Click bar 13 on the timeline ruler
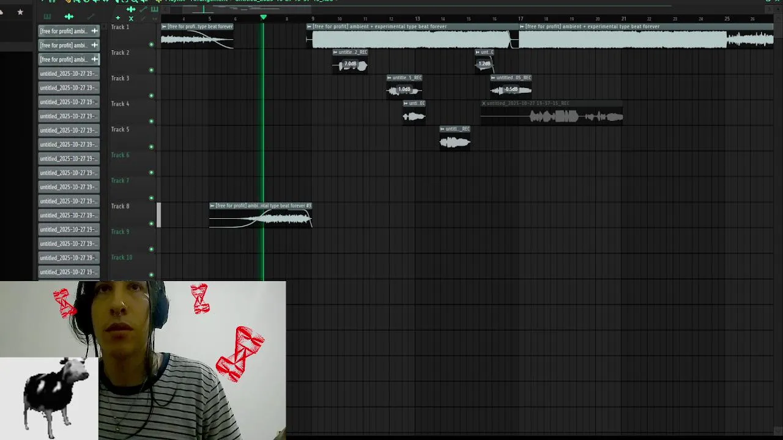783x440 pixels. [x=417, y=19]
